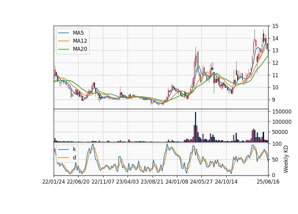Image resolution: width=298 pixels, height=214 pixels.
Task: Click the 23/04/03 date tick label
Action: tap(128, 182)
